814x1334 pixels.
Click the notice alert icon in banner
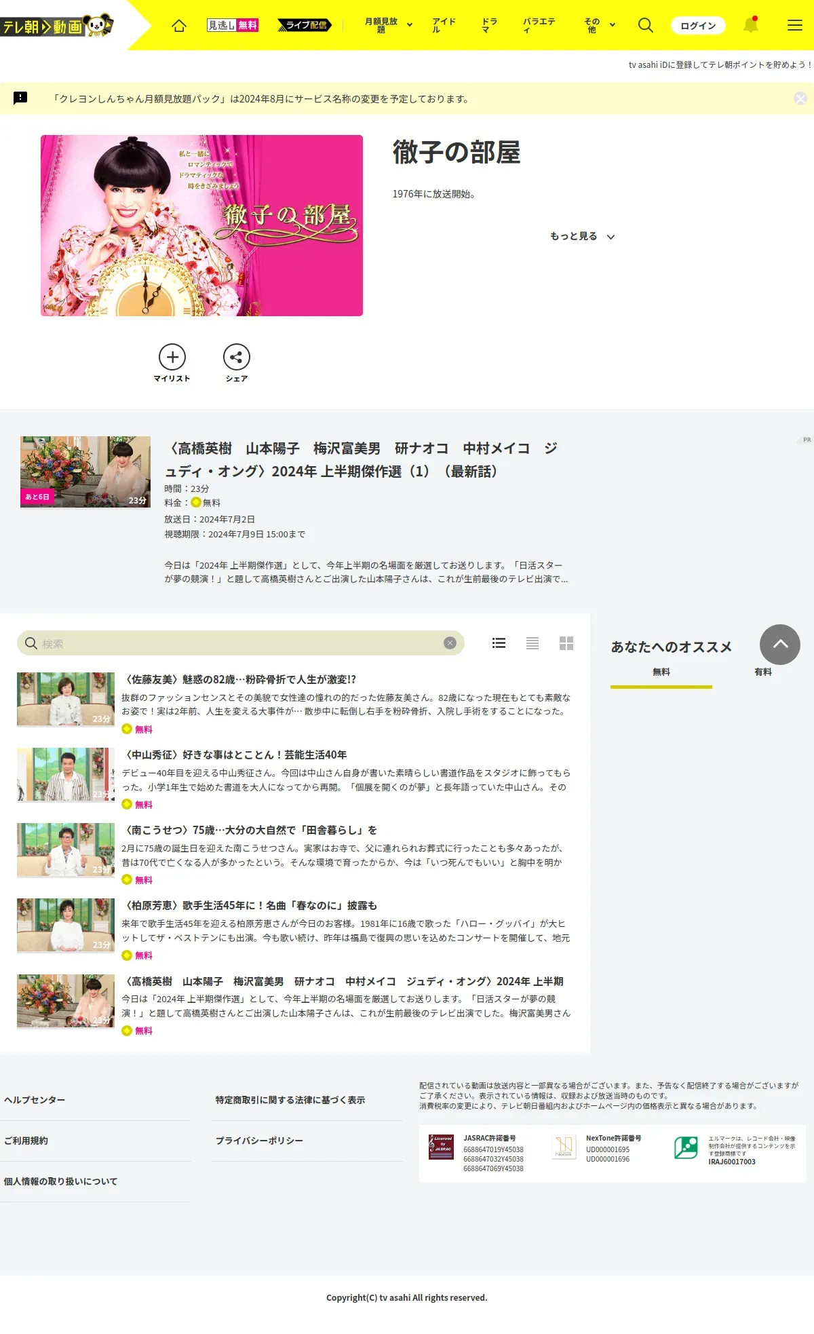click(x=21, y=98)
